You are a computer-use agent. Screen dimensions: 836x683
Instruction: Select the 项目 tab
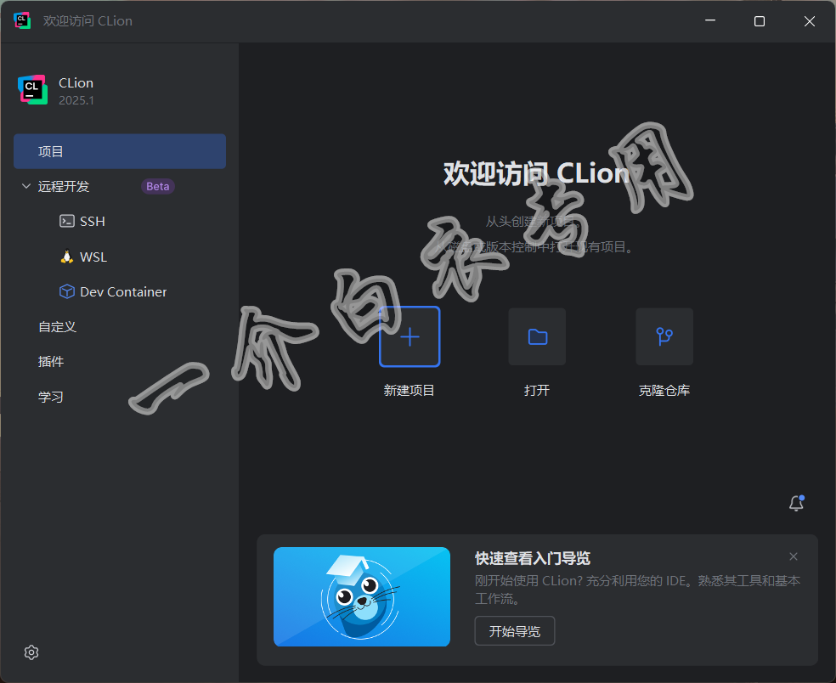coord(120,151)
